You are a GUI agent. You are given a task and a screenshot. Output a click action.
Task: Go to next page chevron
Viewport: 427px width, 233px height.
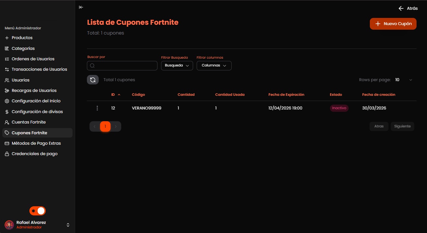116,126
